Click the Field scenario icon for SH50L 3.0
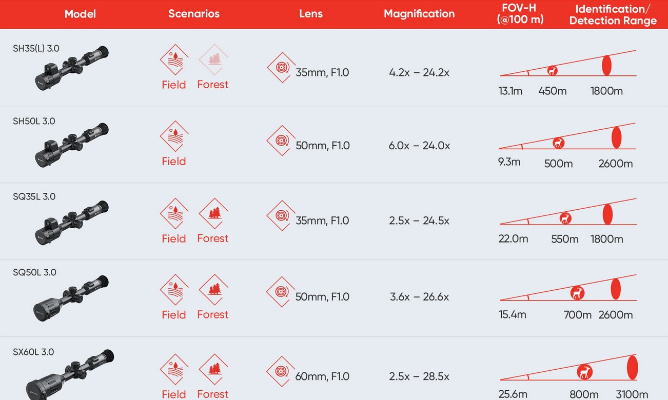The height and width of the screenshot is (400, 668). point(174,136)
